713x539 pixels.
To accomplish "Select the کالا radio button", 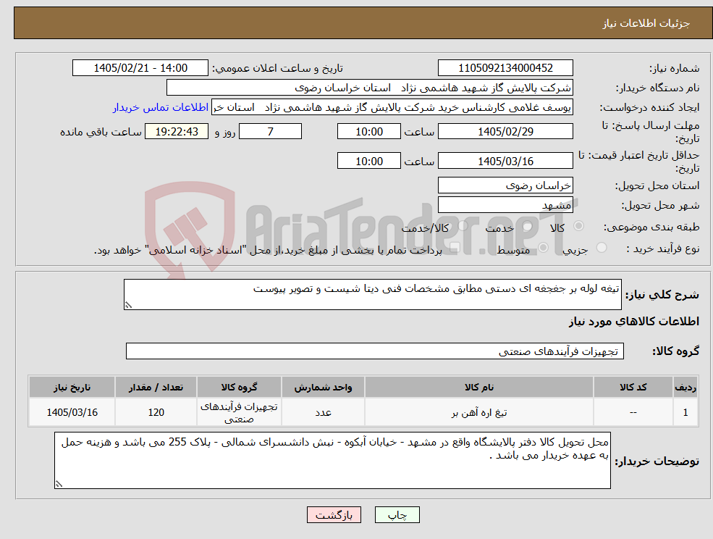I will click(x=579, y=226).
